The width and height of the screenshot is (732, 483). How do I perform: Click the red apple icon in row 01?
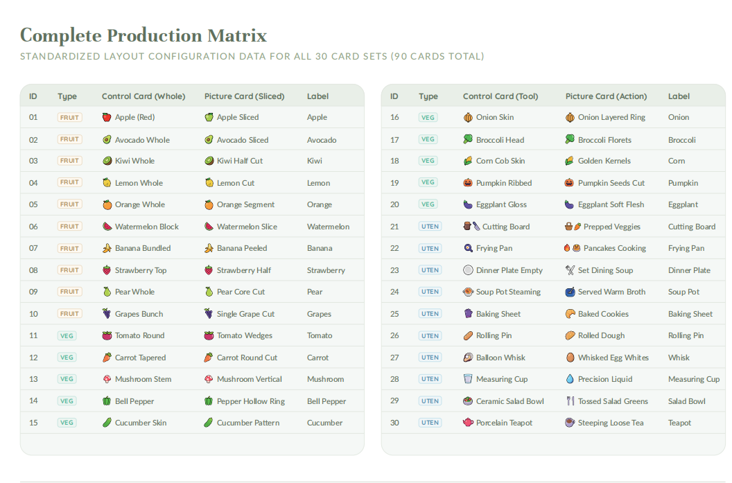[107, 117]
